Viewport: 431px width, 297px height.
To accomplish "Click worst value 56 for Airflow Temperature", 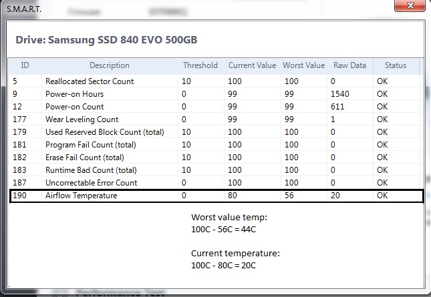I will [289, 196].
